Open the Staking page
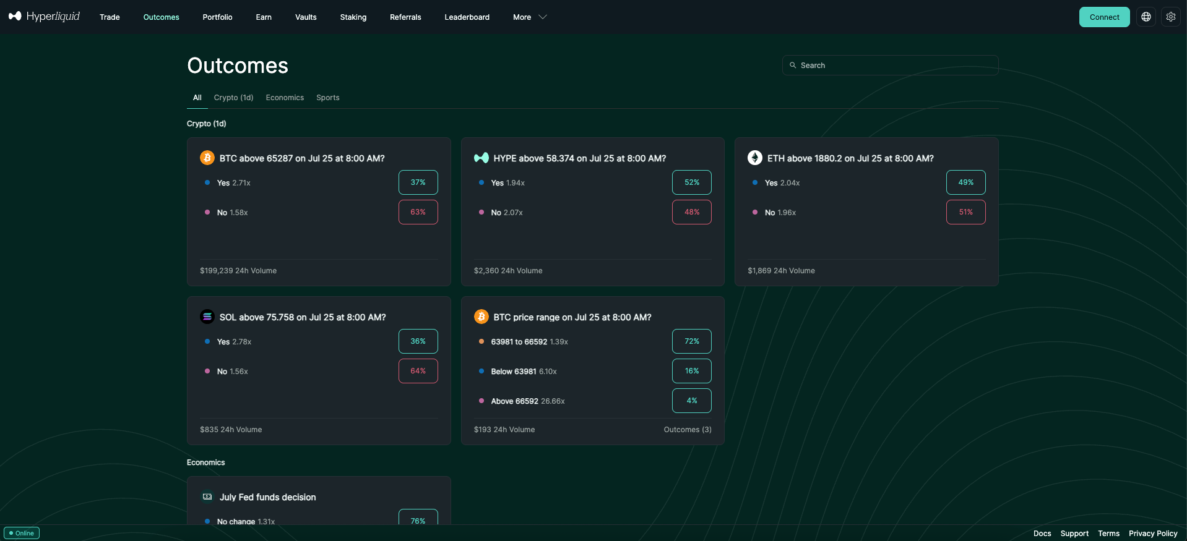 pos(353,17)
